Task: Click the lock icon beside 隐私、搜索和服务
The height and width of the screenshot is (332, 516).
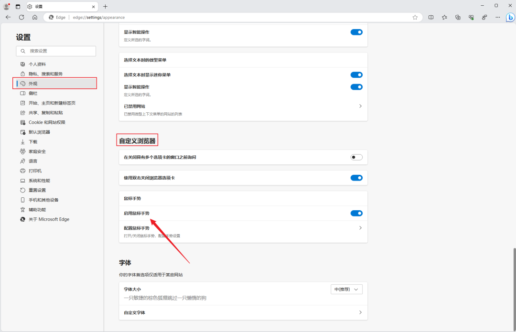Action: (23, 74)
